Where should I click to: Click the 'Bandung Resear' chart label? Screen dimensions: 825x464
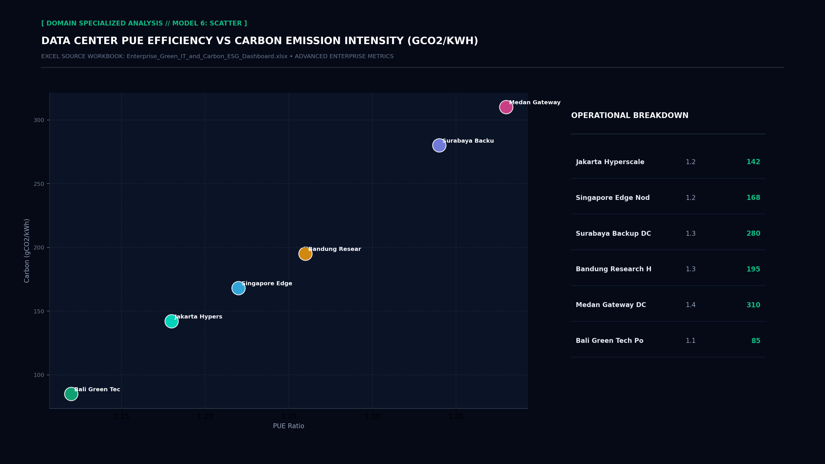click(335, 249)
